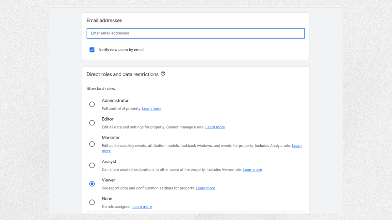This screenshot has width=392, height=220.
Task: Click the Viewer role label text
Action: click(108, 180)
